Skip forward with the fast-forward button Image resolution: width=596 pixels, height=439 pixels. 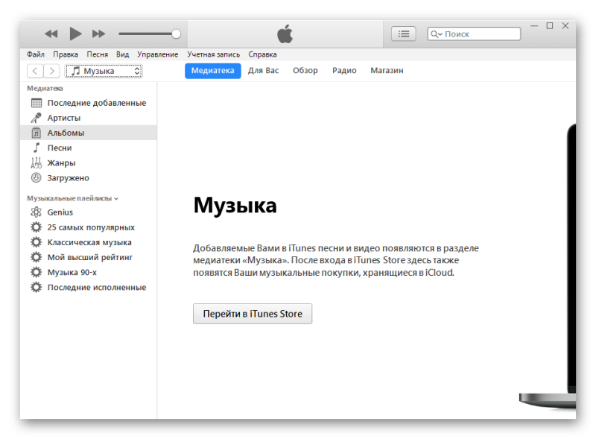point(98,34)
